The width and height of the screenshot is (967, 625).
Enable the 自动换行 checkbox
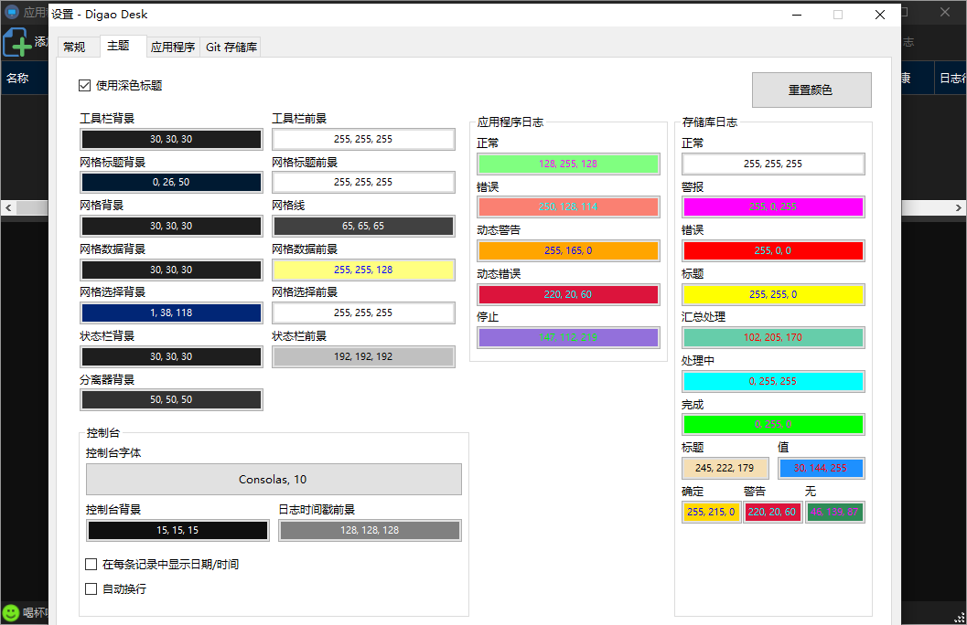click(91, 588)
